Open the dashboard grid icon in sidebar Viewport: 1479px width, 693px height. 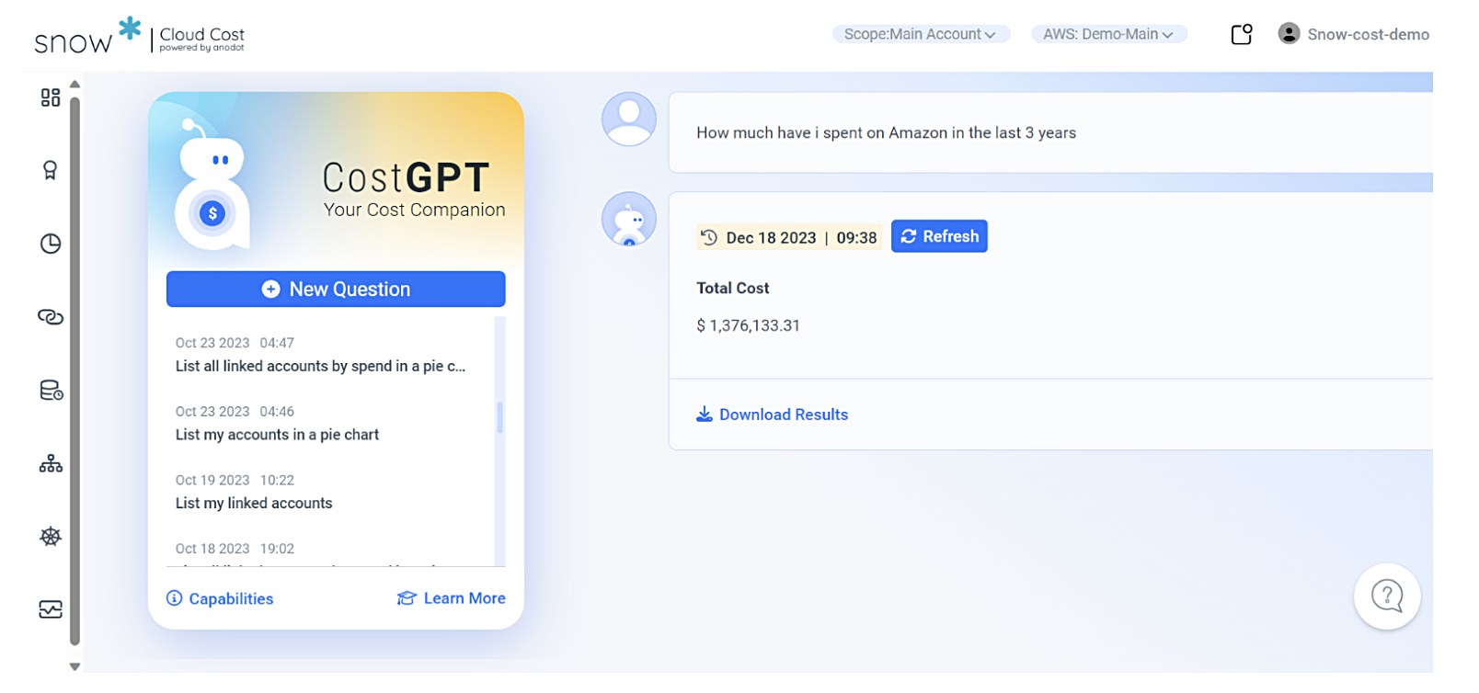coord(51,97)
